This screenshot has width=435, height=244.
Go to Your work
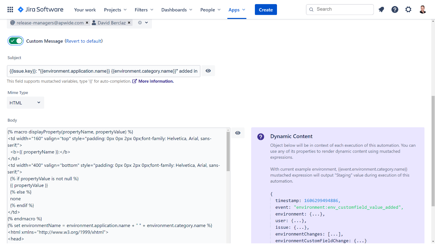pos(85,10)
